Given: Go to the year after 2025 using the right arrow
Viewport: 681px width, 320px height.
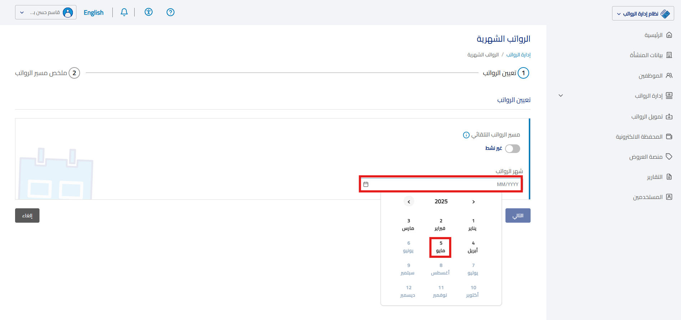Looking at the screenshot, I should tap(474, 202).
